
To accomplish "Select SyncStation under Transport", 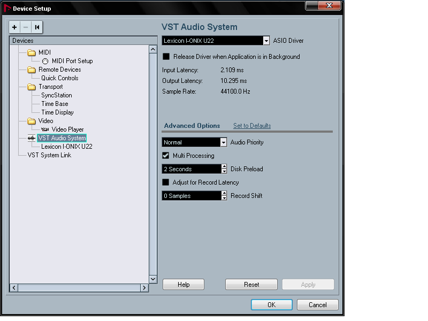I will tap(57, 95).
